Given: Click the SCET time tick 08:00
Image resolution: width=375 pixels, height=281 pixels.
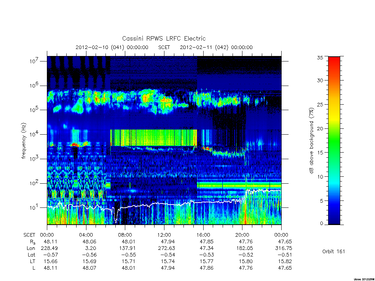Looking at the screenshot, I should click(125, 235).
